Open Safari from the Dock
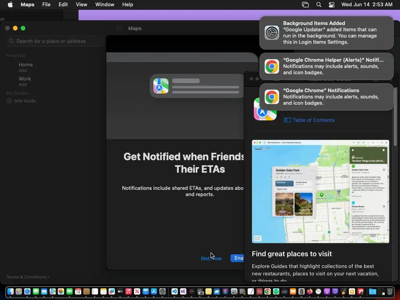The image size is (400, 300). click(27, 291)
